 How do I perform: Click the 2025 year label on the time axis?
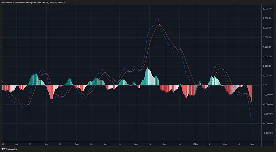click(195, 145)
